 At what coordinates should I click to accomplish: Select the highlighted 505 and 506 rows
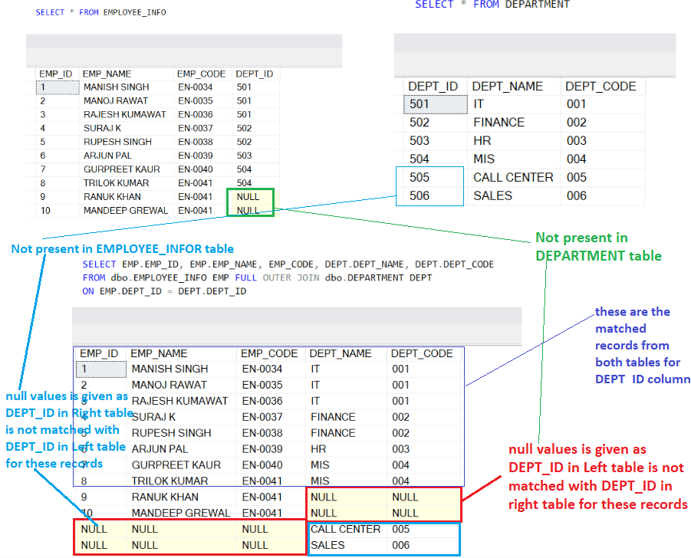[429, 186]
